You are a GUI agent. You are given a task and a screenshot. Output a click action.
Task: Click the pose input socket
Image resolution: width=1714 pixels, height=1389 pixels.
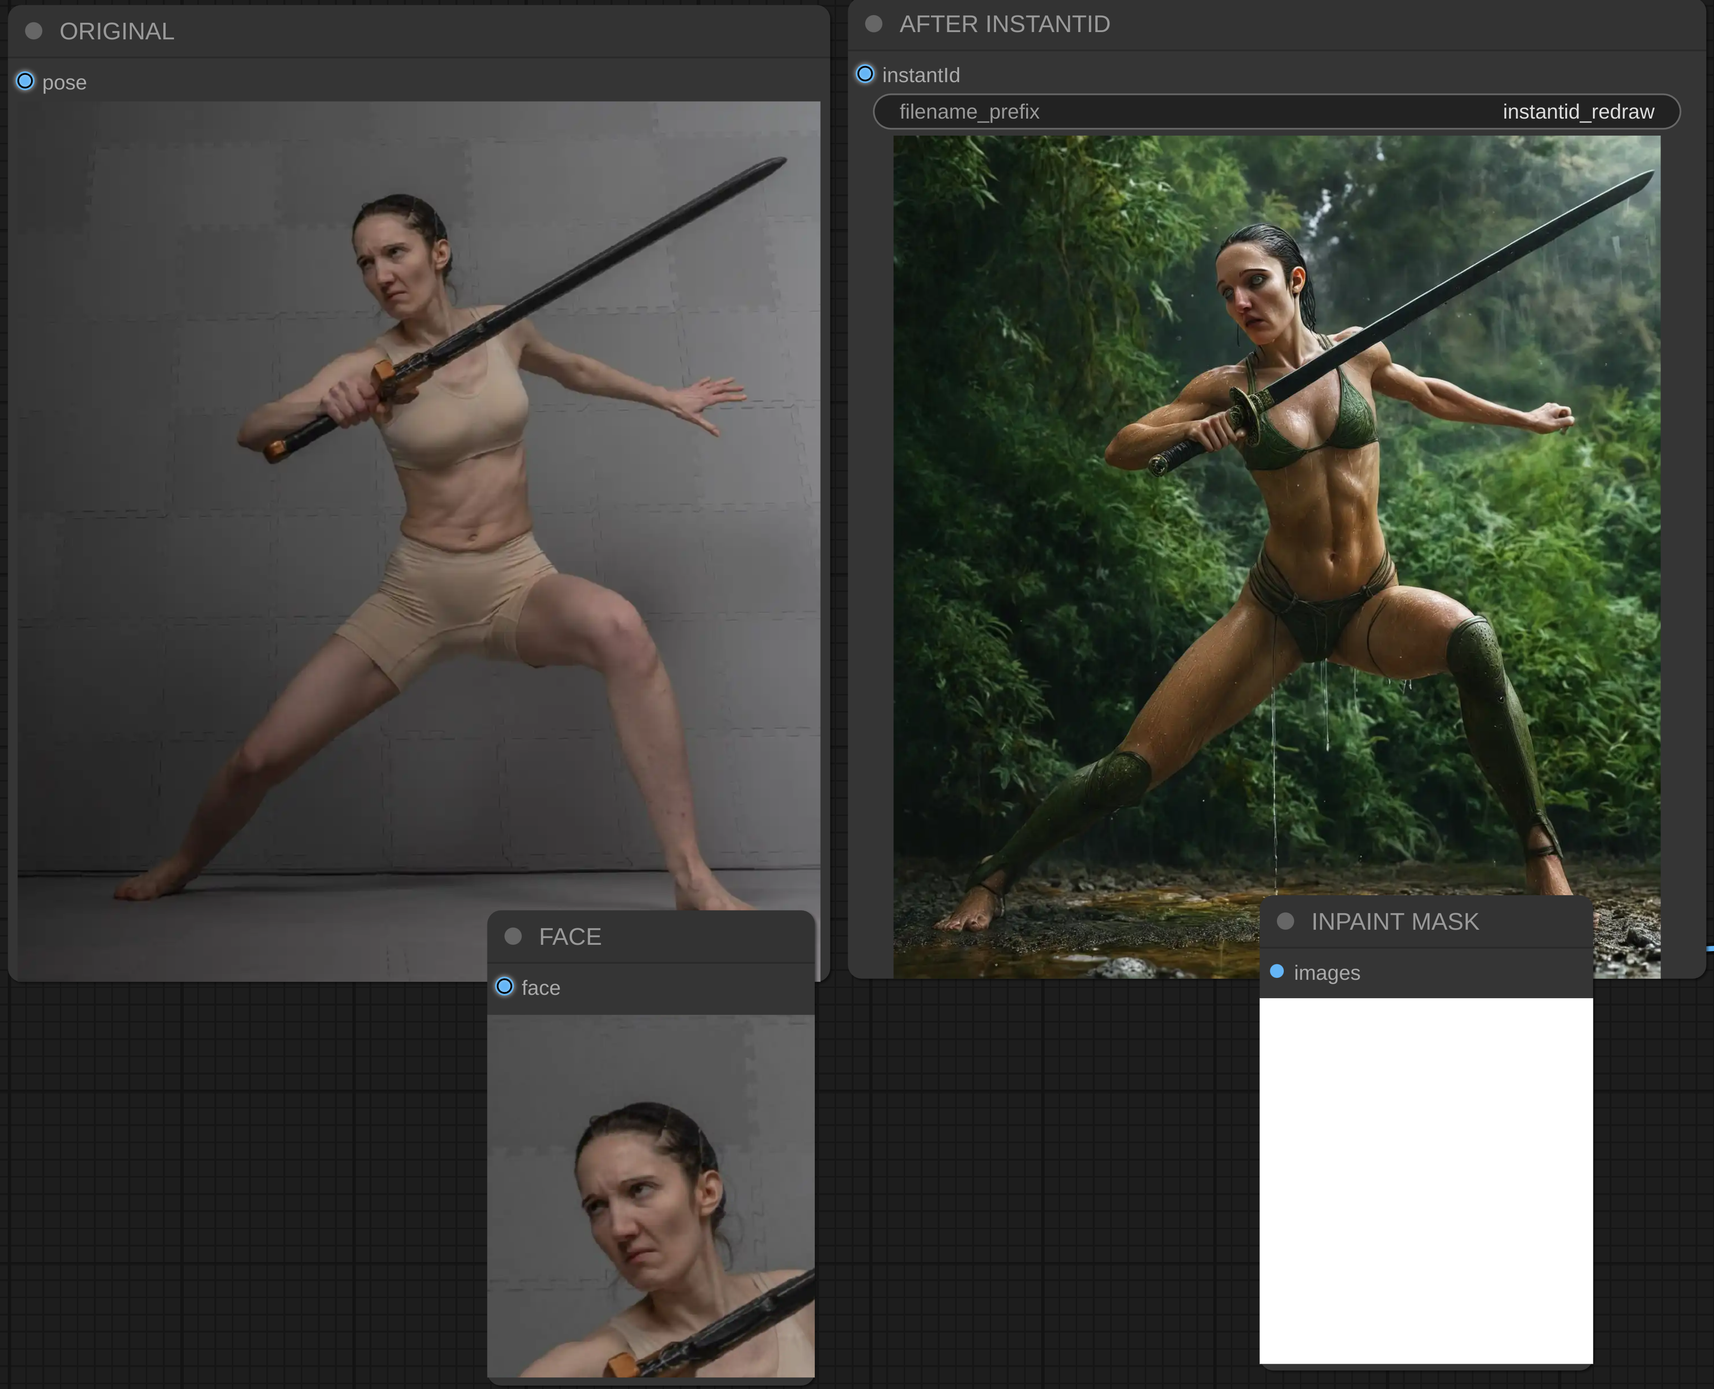26,82
